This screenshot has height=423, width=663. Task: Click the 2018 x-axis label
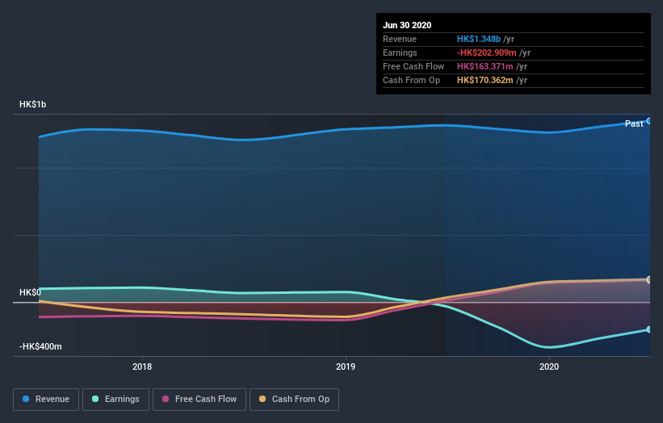tap(142, 366)
